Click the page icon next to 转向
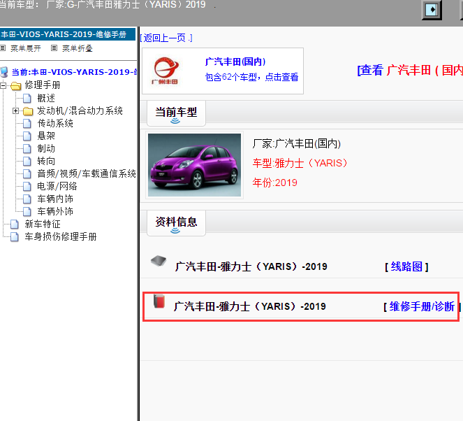 coord(27,161)
